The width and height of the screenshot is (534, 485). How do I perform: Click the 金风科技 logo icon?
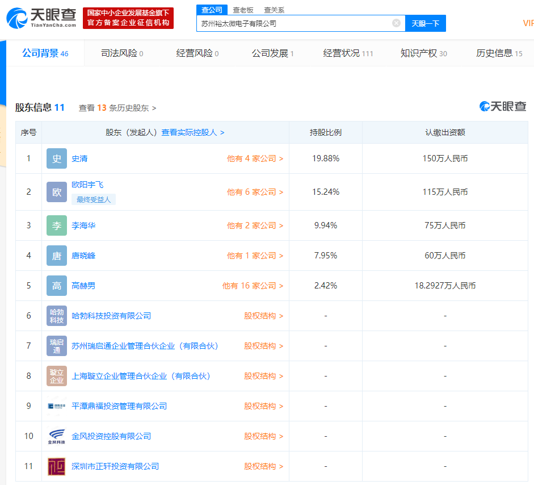(x=57, y=436)
